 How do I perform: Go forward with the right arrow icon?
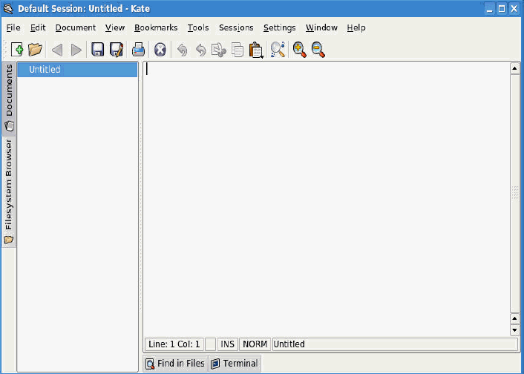pyautogui.click(x=76, y=50)
